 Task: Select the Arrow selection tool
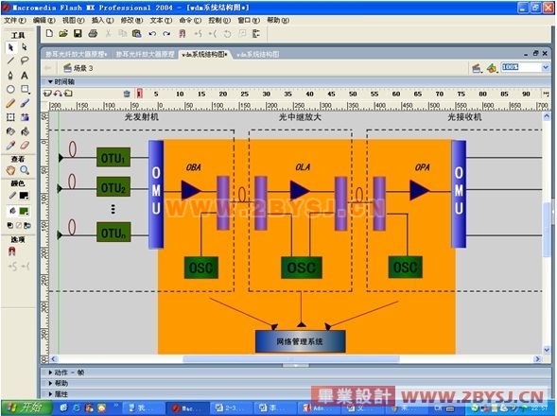tap(10, 47)
